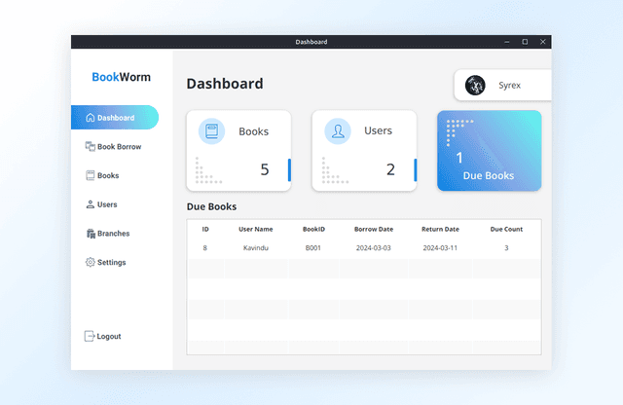Click the Syrex profile avatar
This screenshot has width=623, height=405.
point(475,85)
